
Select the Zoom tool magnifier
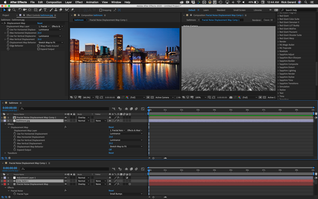click(x=14, y=10)
